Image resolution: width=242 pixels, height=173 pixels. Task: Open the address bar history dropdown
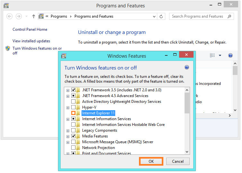[154, 16]
